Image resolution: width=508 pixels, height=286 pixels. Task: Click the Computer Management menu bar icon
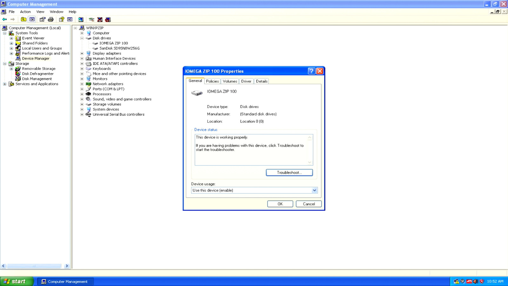(x=3, y=12)
